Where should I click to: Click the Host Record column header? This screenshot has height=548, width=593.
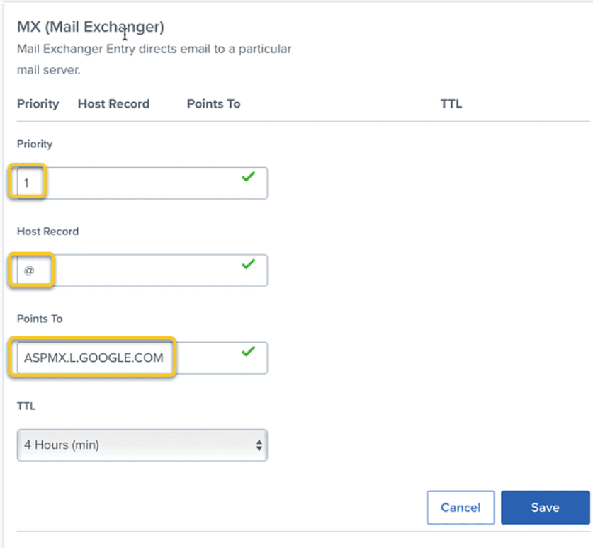pyautogui.click(x=113, y=104)
